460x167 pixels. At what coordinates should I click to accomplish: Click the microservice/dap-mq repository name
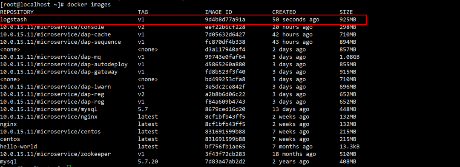point(50,57)
